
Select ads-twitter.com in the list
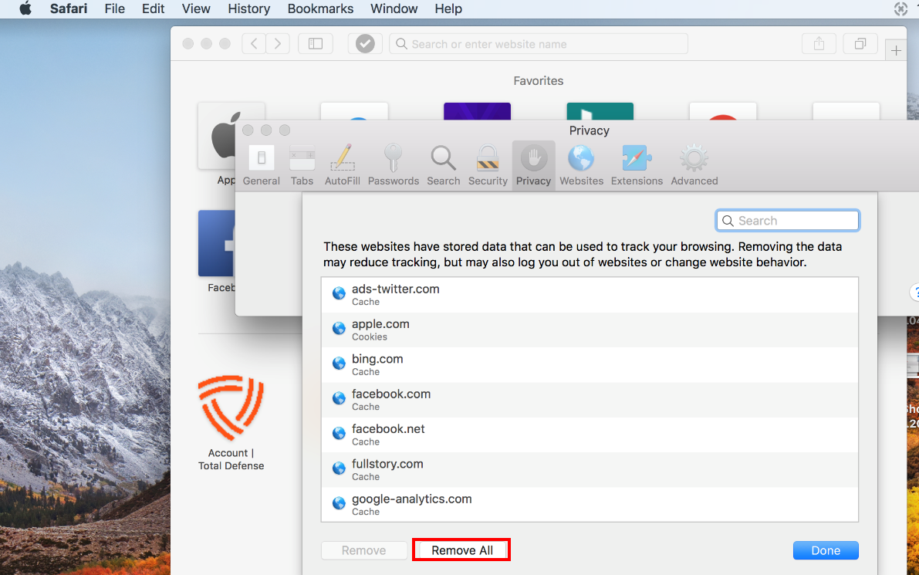pyautogui.click(x=590, y=295)
